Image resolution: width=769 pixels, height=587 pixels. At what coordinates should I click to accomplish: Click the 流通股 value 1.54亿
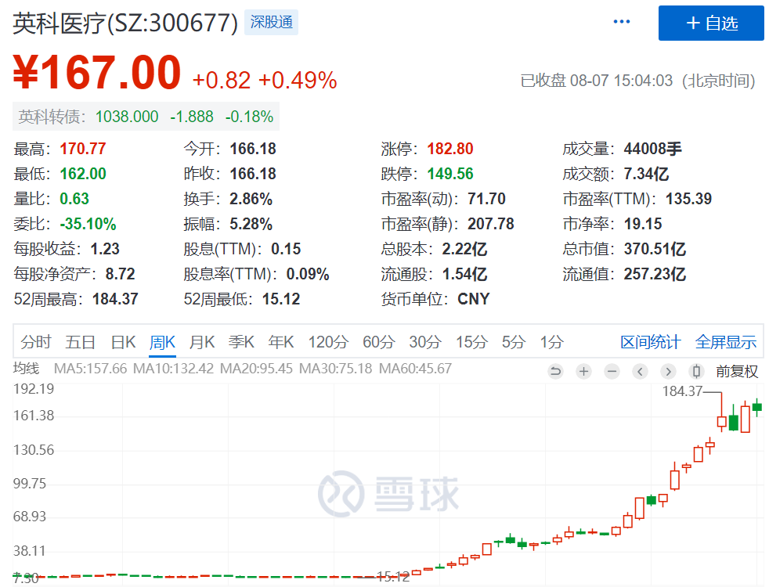click(465, 274)
